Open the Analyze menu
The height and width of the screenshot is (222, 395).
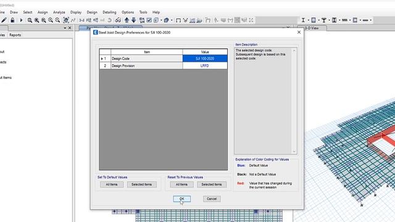pos(59,12)
